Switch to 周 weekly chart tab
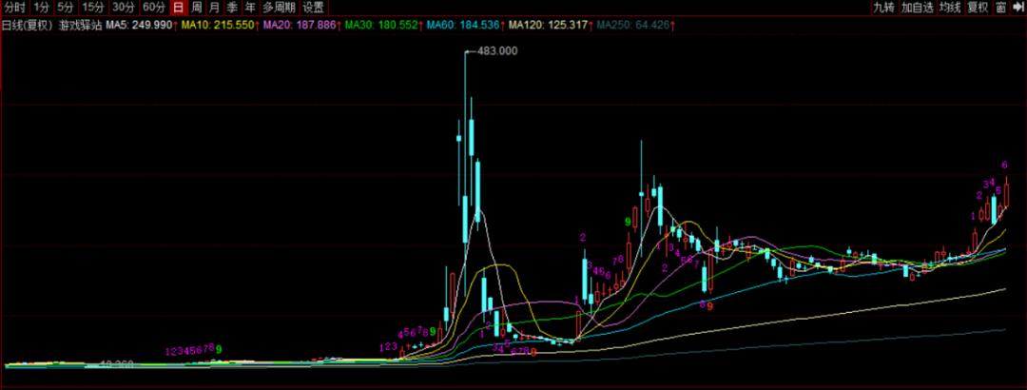This screenshot has height=390, width=1027. tap(197, 8)
